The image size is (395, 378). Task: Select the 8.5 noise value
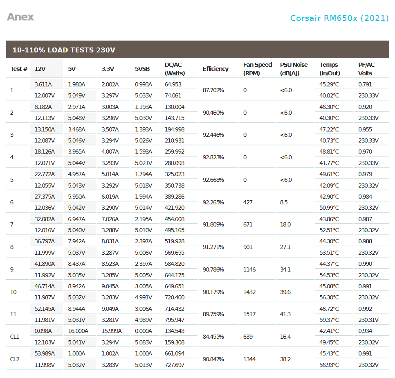(x=284, y=202)
